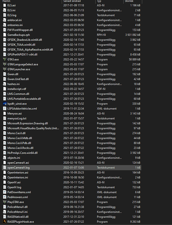This screenshot has width=172, height=225.
Task: Sort by Senast ändrad column header
Action: click(x=72, y=1)
